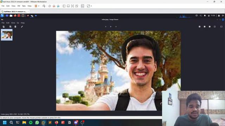Click the blue desktop icon in Kali panel
Viewport: 225px width, 126px height.
[7, 15]
